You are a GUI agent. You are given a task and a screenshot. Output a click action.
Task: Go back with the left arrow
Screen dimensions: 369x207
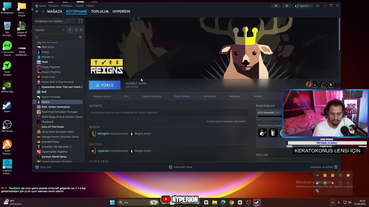(x=37, y=11)
